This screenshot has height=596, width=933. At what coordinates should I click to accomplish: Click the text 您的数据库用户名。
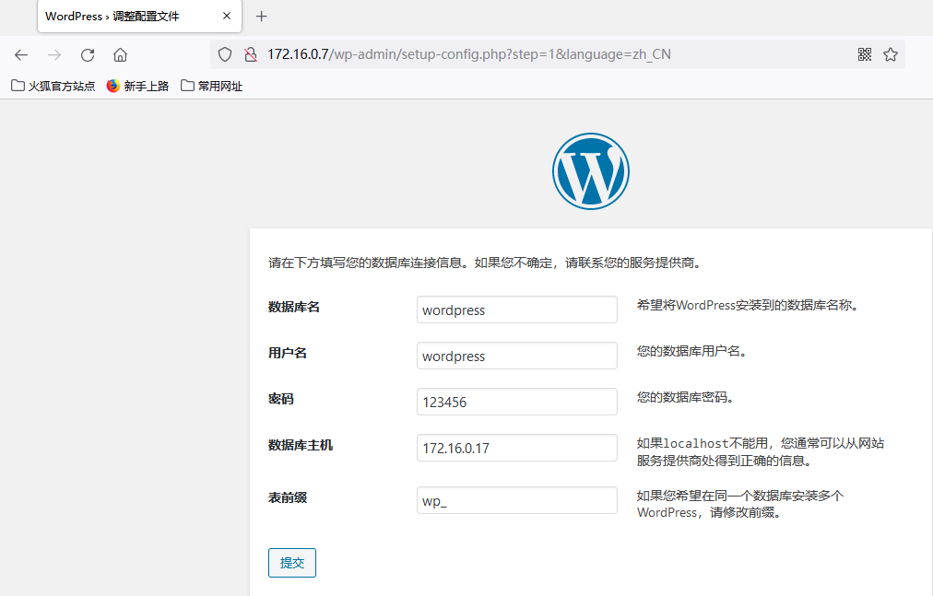pyautogui.click(x=692, y=351)
